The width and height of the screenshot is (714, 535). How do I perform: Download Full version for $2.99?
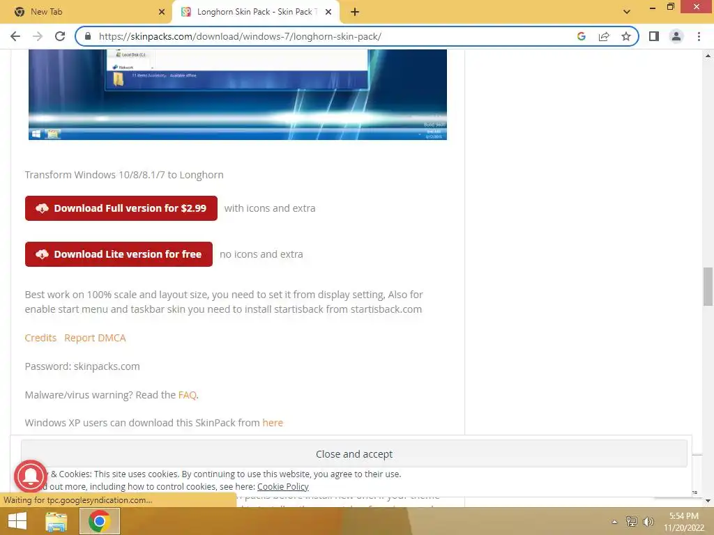pos(121,208)
